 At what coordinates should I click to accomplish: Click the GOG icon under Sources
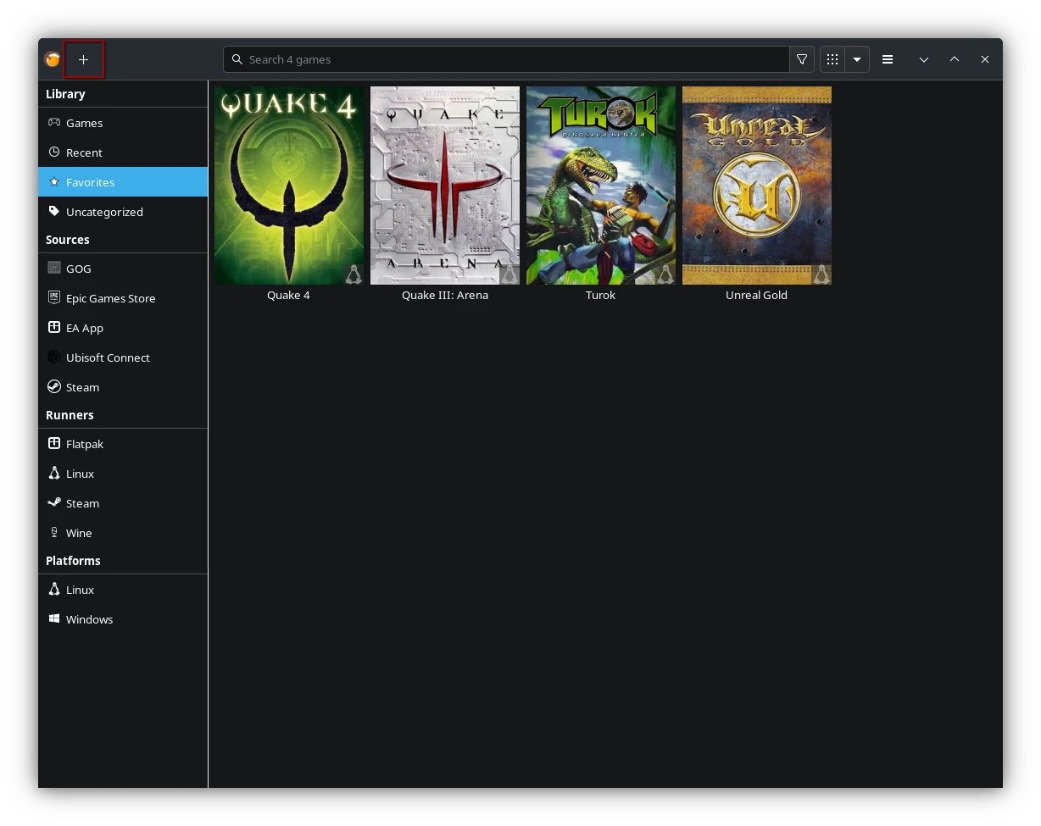click(53, 268)
